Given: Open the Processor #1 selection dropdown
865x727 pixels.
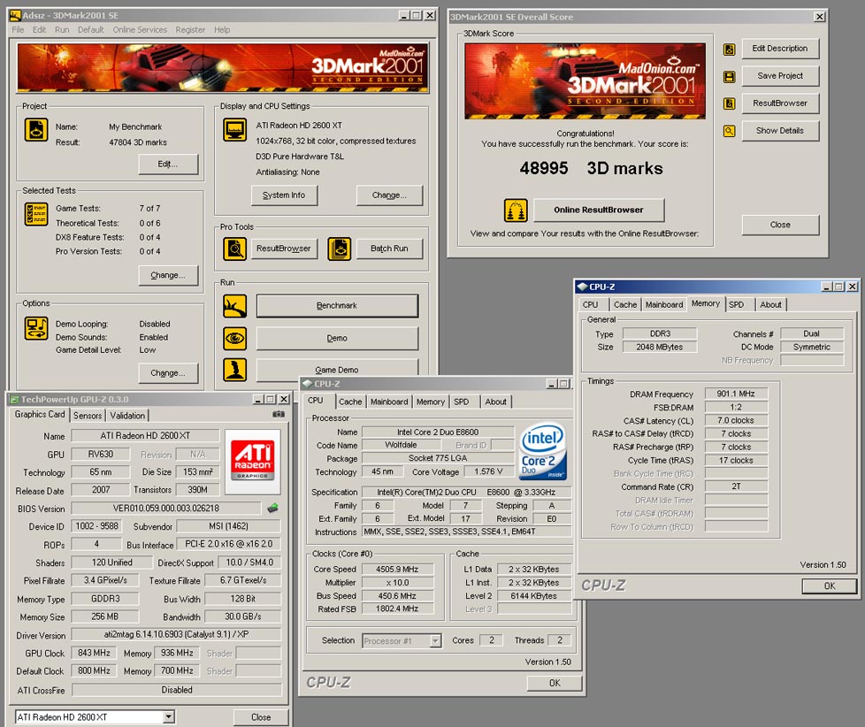Looking at the screenshot, I should 435,641.
